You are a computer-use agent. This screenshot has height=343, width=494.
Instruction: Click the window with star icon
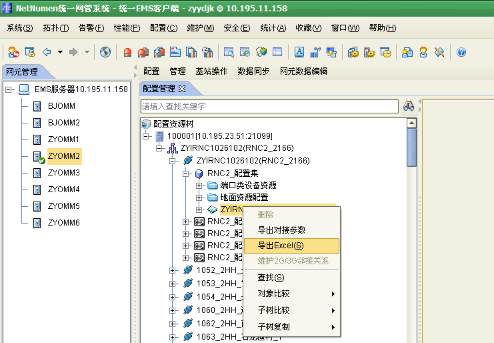(331, 52)
